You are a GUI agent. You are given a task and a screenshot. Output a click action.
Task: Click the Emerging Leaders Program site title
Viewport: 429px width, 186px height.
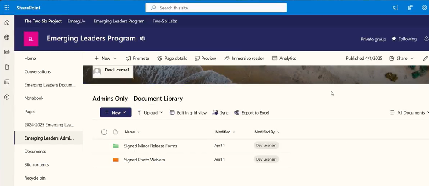pyautogui.click(x=91, y=38)
